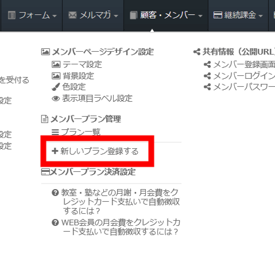Expand the メルマガ dropdown arrow
Screen dimensions: 275x269
(116, 16)
